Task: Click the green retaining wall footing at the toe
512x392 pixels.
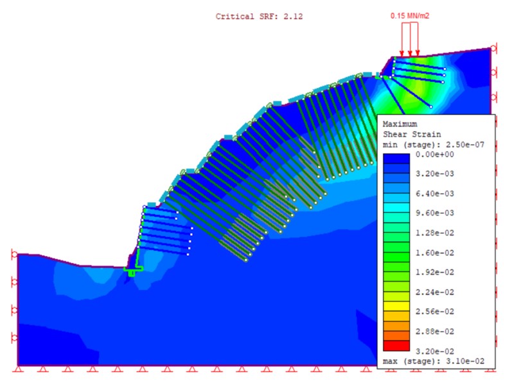Action: tap(132, 271)
